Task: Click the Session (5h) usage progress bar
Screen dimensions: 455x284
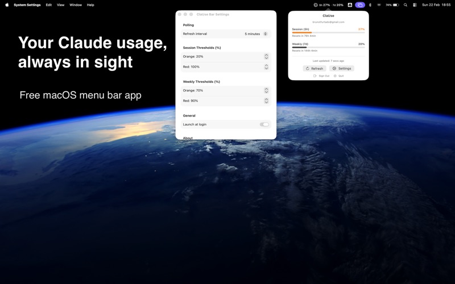Action: click(328, 33)
